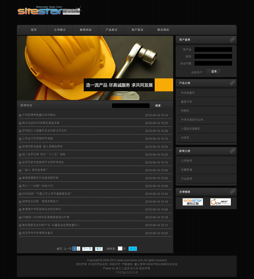
Task: Click arrow icon beside 液压件专利申请再传喜讯
Action: [x=20, y=233]
